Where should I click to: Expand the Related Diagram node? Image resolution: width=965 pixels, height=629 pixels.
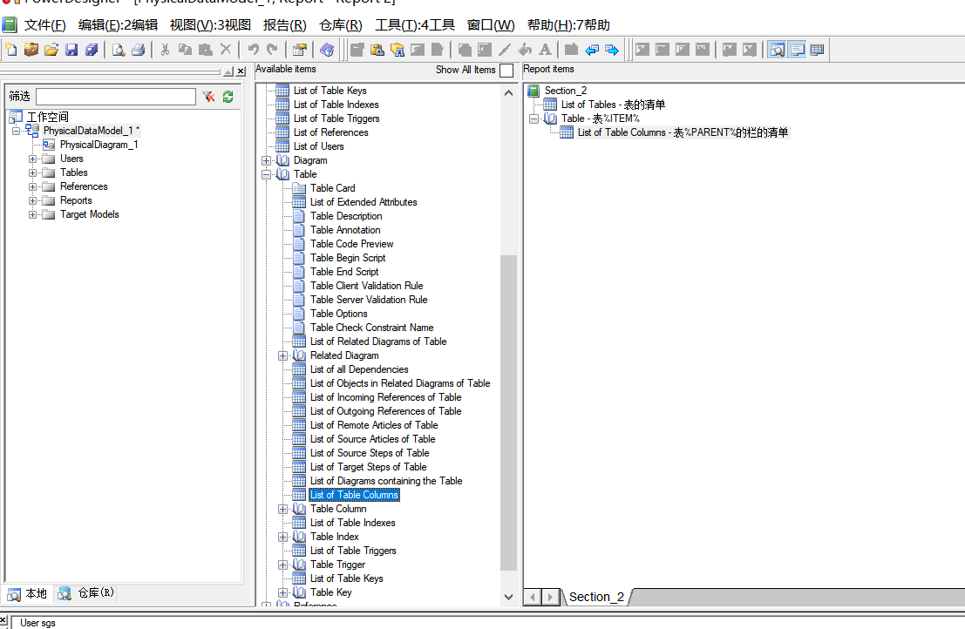tap(282, 356)
